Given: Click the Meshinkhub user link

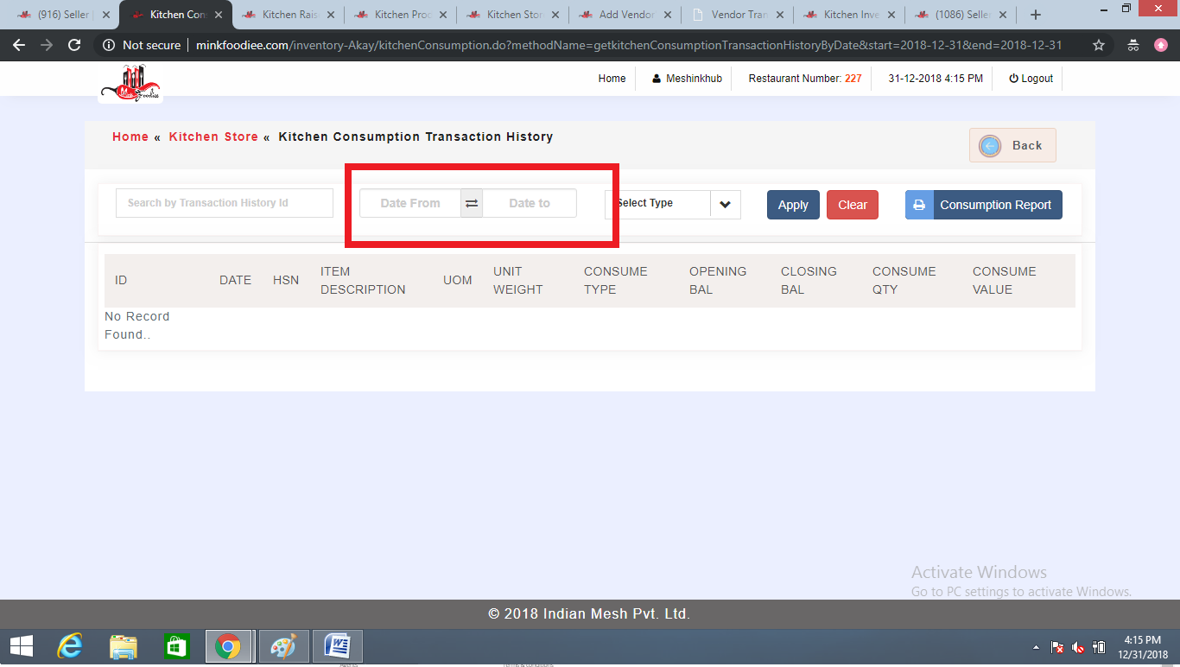Looking at the screenshot, I should tap(688, 79).
